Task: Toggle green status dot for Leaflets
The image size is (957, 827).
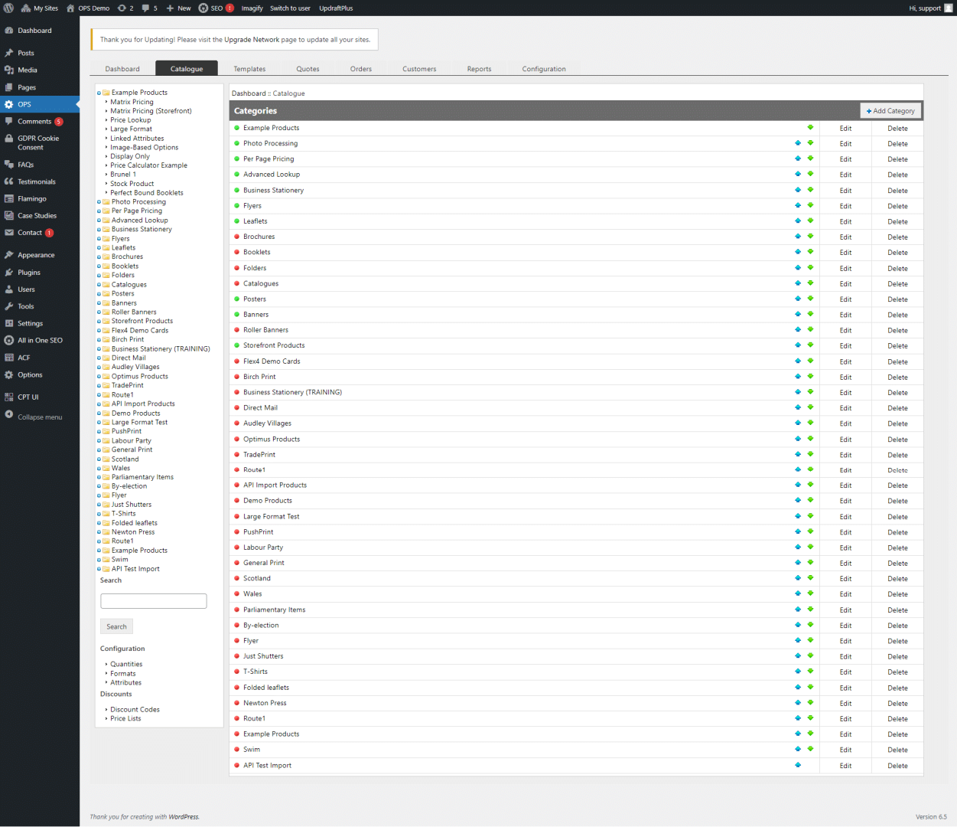Action: (236, 221)
